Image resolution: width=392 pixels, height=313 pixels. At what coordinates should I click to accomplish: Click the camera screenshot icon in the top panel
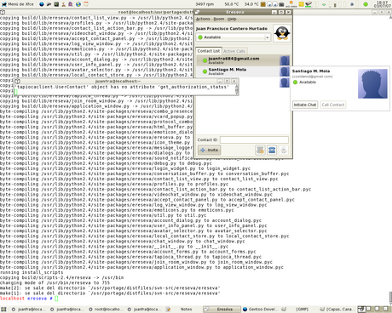[x=281, y=4]
